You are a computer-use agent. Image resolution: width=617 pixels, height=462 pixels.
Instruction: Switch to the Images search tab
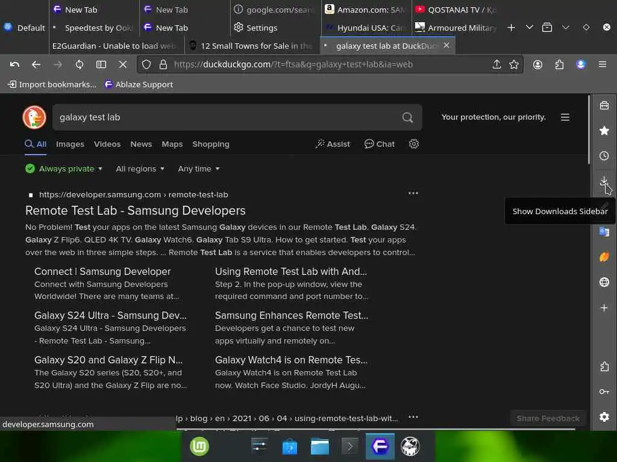coord(70,144)
